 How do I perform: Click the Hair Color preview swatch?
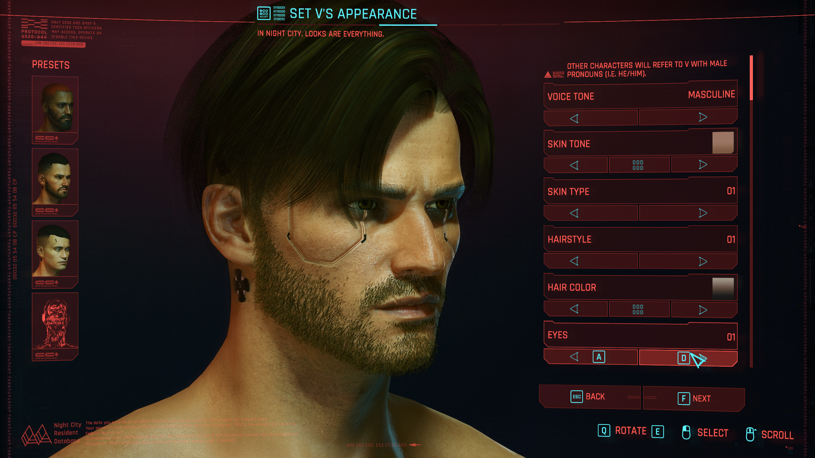[723, 288]
